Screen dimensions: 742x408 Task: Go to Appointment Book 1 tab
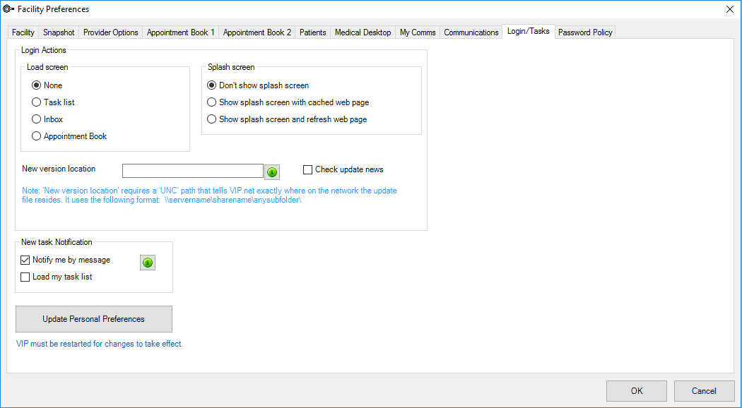coord(181,32)
